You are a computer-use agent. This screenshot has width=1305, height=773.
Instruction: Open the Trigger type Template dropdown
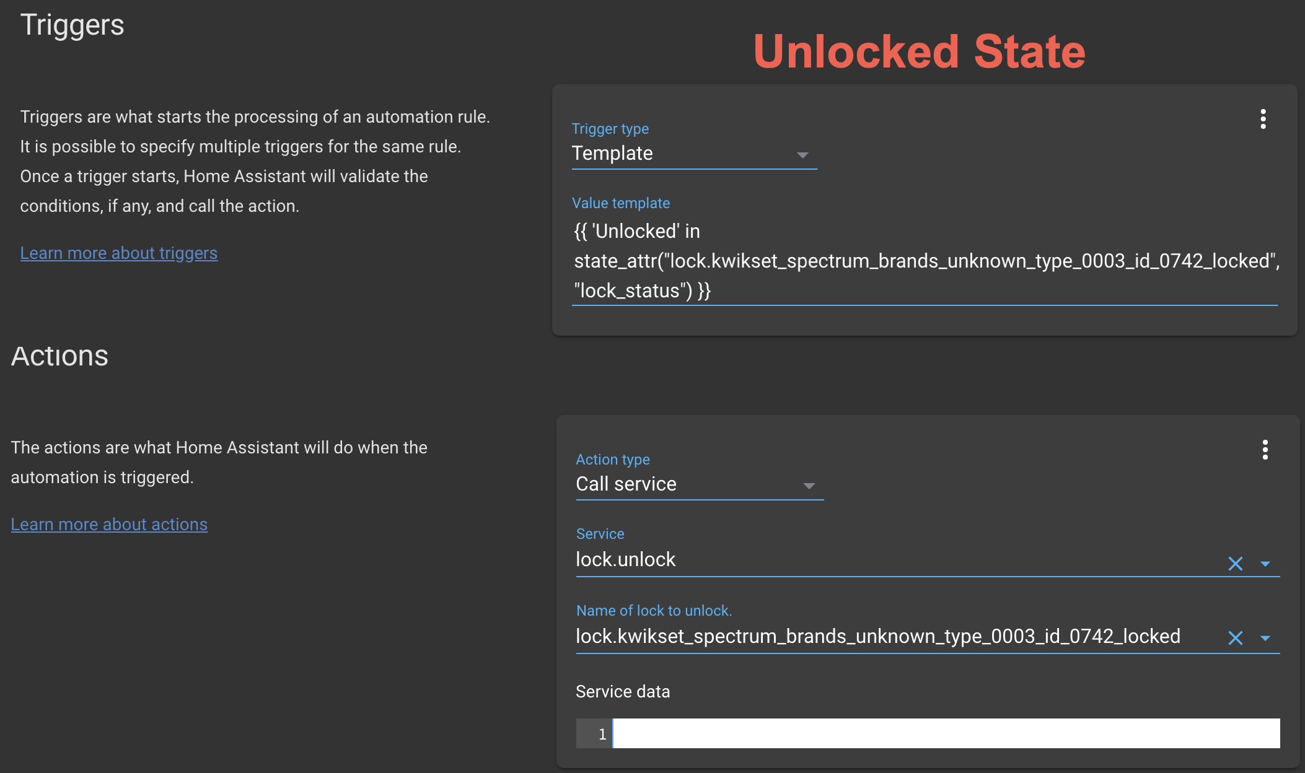tap(693, 154)
